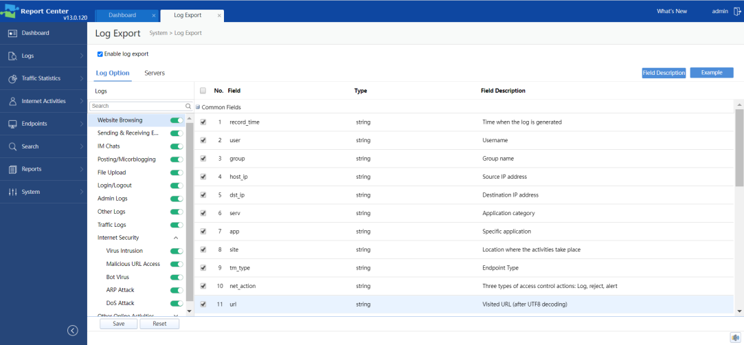Uncheck Enable log export checkbox
This screenshot has width=744, height=345.
point(100,54)
